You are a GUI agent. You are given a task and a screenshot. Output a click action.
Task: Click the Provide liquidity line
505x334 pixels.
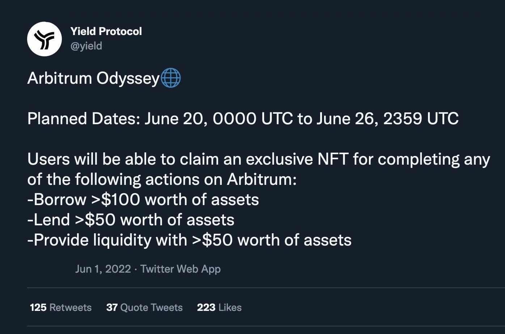190,240
